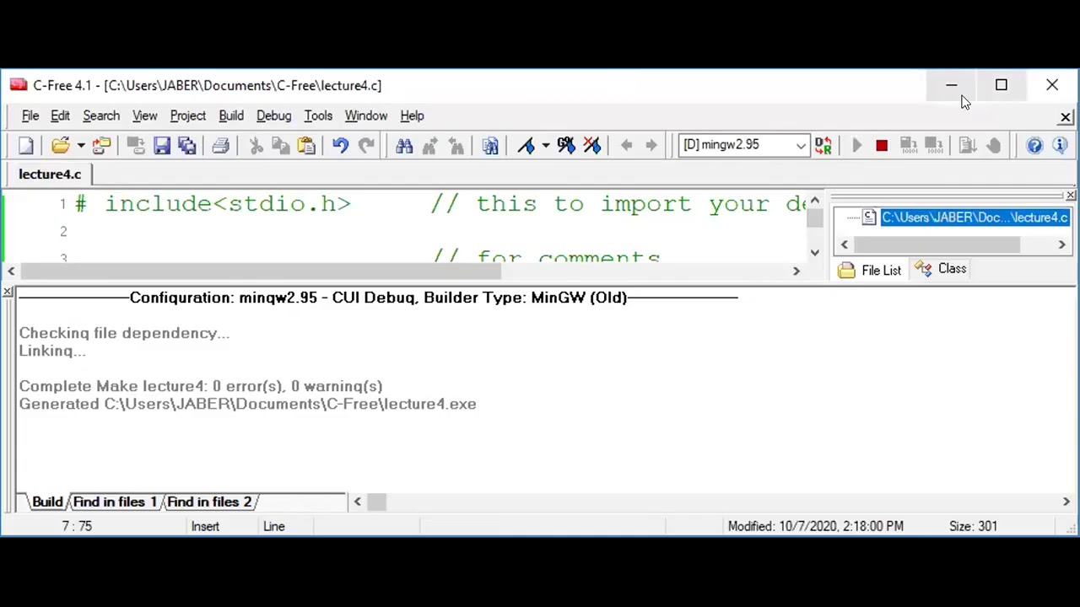The image size is (1080, 607).
Task: Undo the last edit
Action: point(340,146)
